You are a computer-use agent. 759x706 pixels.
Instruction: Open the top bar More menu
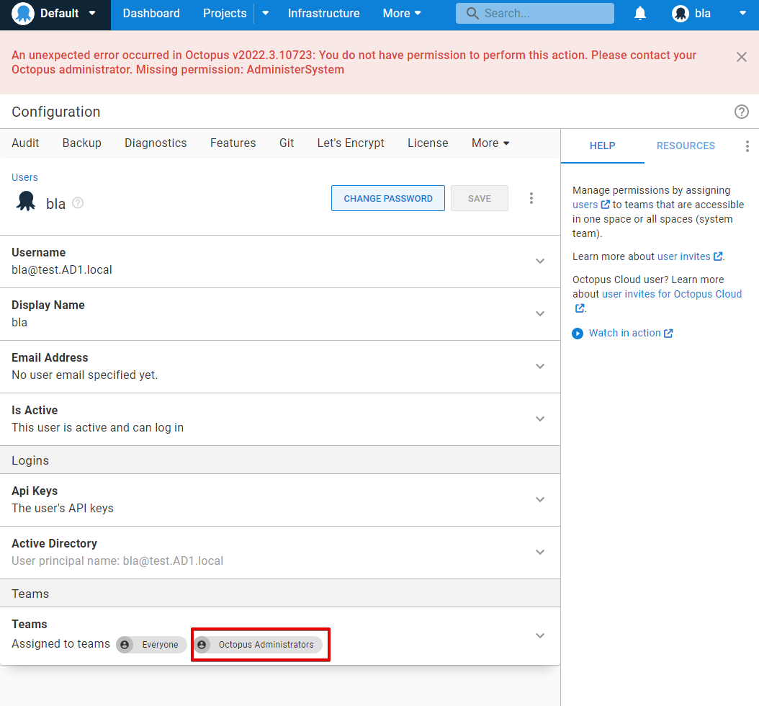pos(401,13)
